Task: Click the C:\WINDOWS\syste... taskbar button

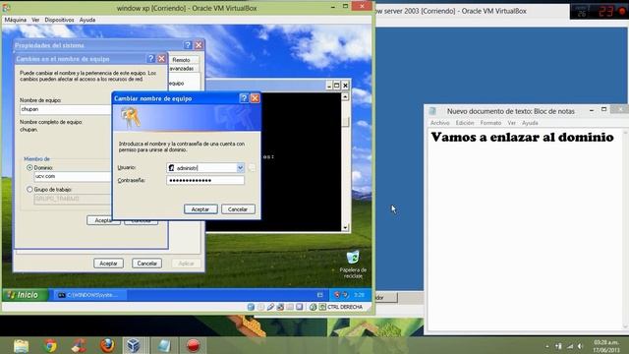Action: (x=90, y=295)
